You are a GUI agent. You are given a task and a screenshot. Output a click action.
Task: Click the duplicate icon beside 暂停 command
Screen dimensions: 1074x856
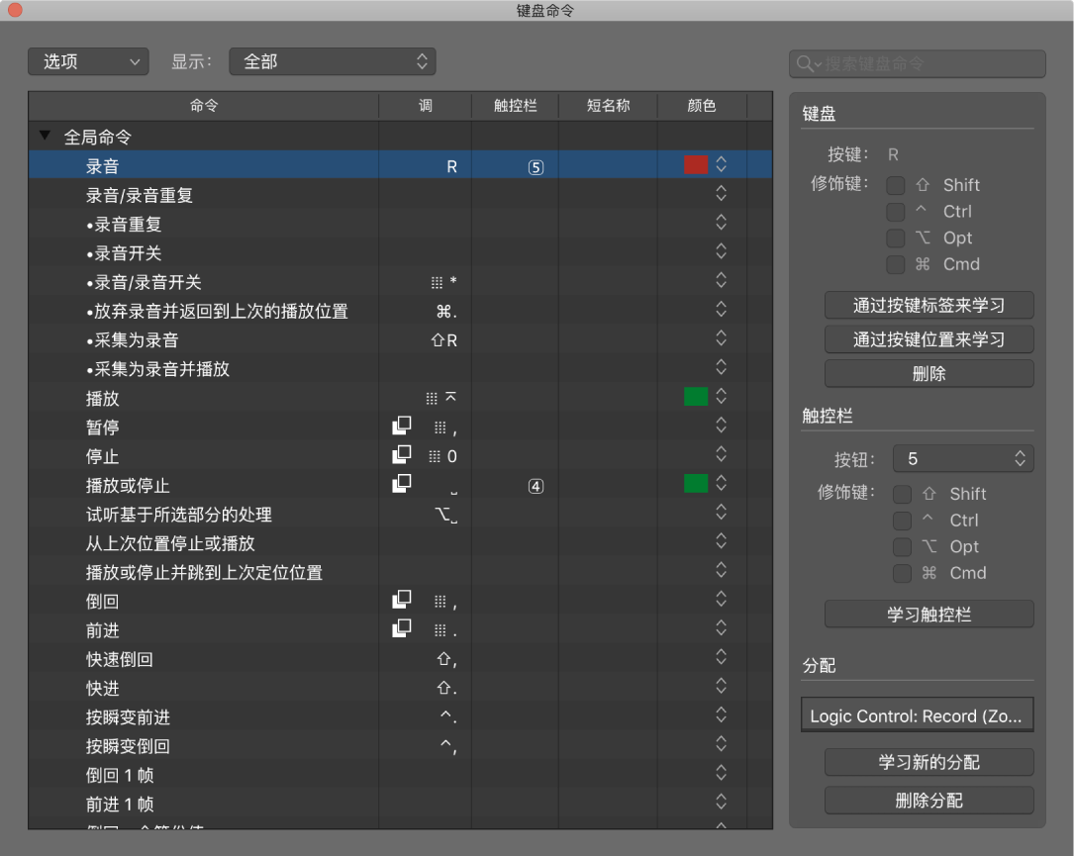coord(401,426)
